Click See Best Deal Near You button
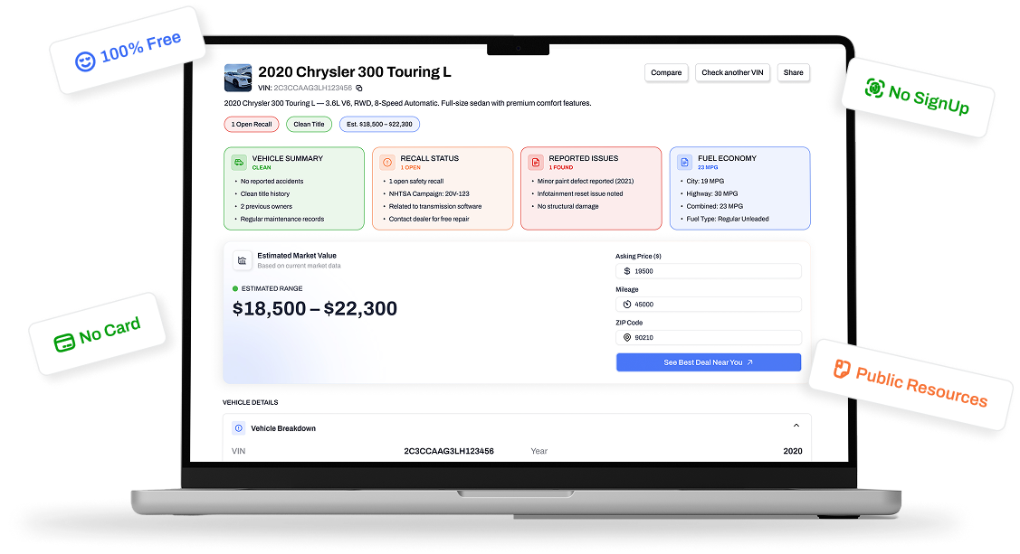This screenshot has height=554, width=1020. (x=709, y=362)
